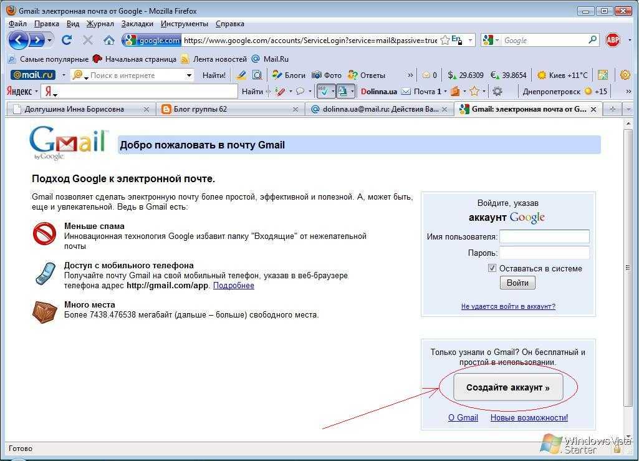Screen dimensions: 639x461
Task: Switch to Долгушина Инна Борисовна tab
Action: (80, 109)
